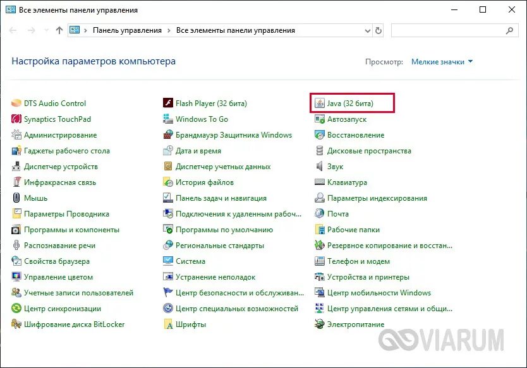Viewport: 527px width, 368px height.
Task: Refresh the Control Panel view
Action: (379, 30)
